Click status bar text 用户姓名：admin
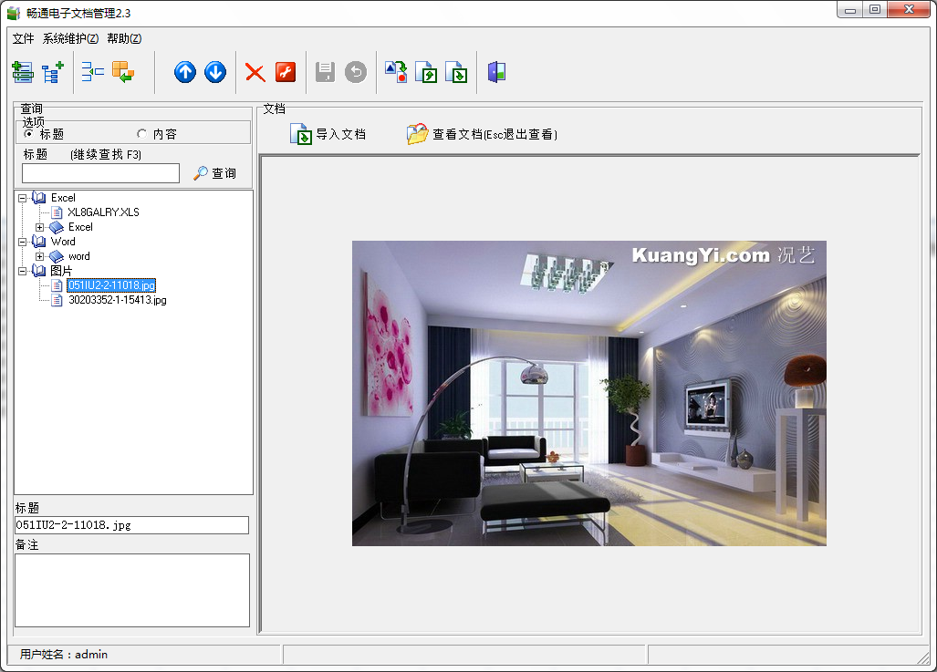Viewport: 937px width, 672px height. pos(63,654)
